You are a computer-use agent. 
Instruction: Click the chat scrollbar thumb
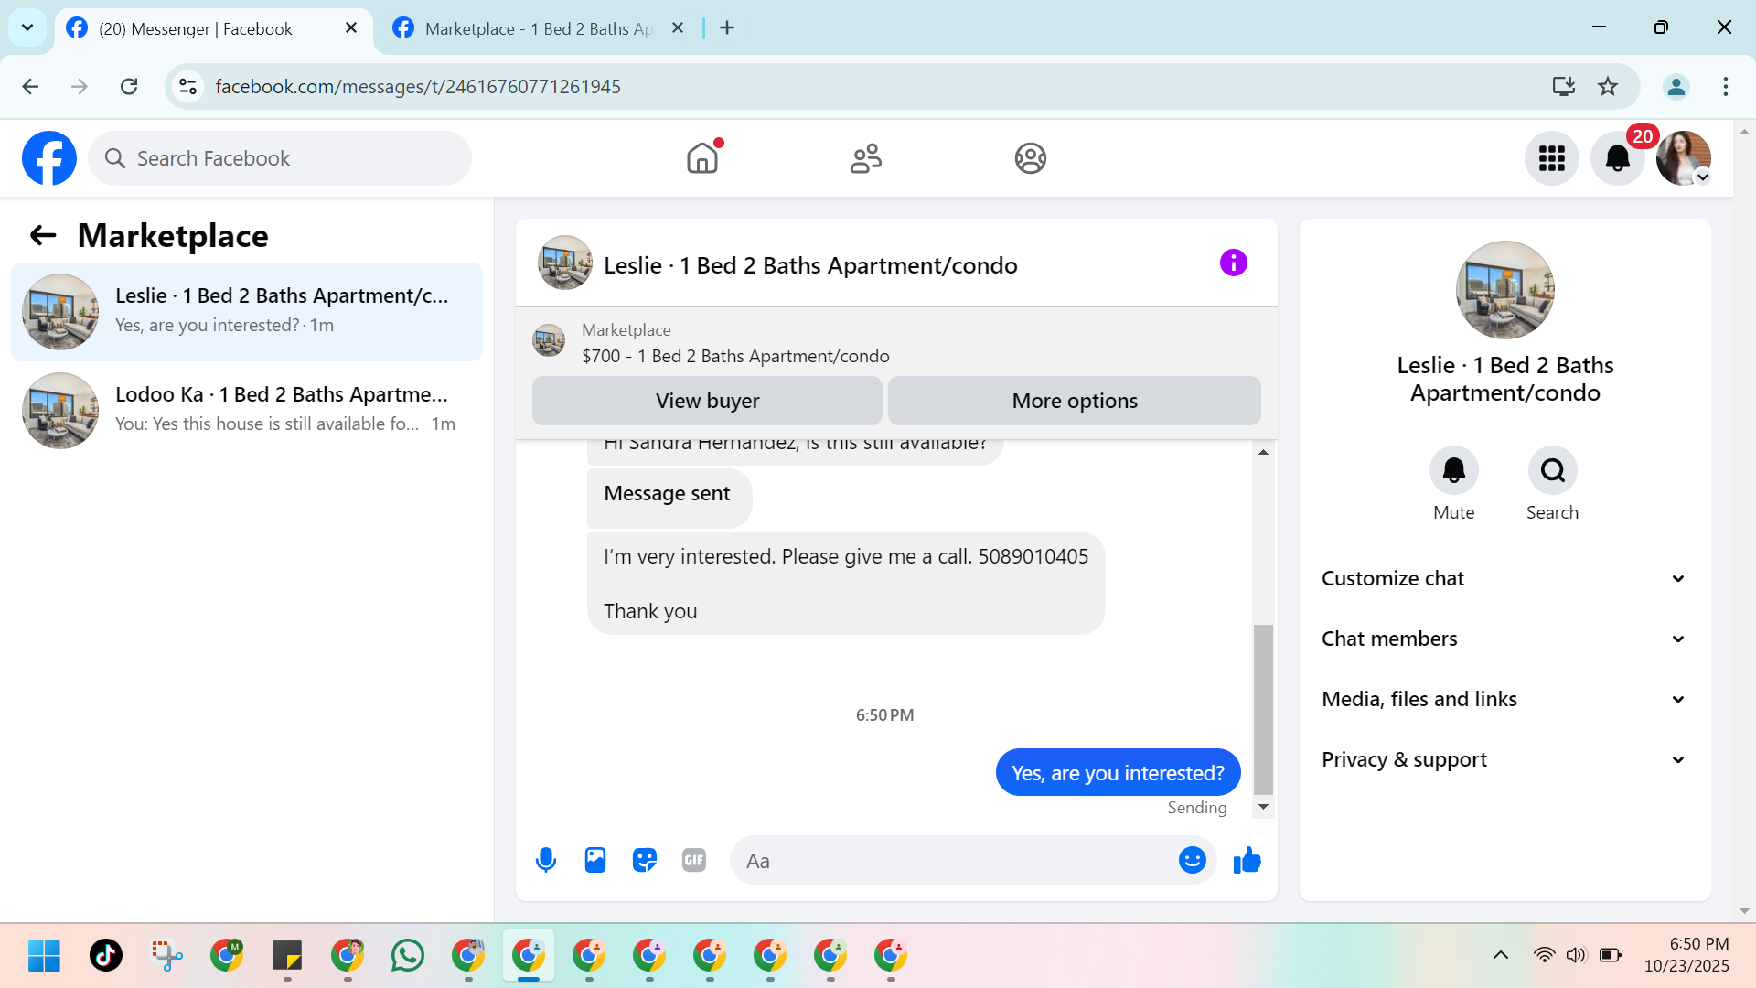point(1263,709)
